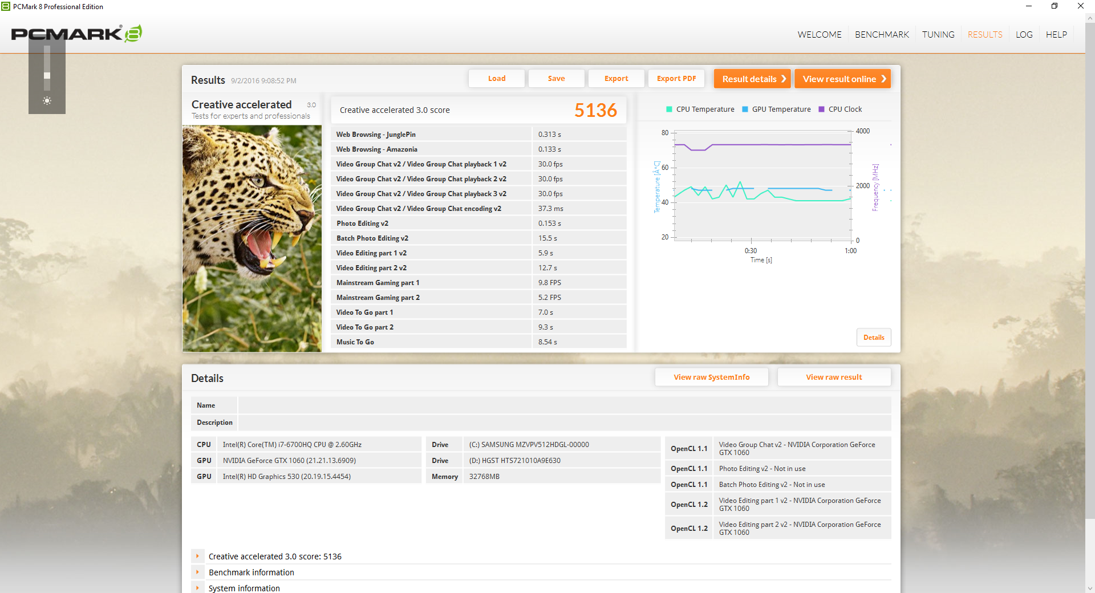Click the PCMark 8 logo
This screenshot has width=1095, height=593.
(x=76, y=34)
